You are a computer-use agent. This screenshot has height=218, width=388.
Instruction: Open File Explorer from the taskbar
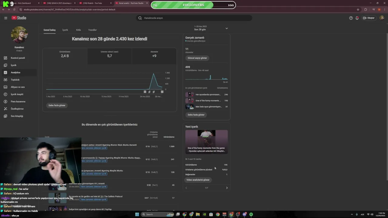198,214
